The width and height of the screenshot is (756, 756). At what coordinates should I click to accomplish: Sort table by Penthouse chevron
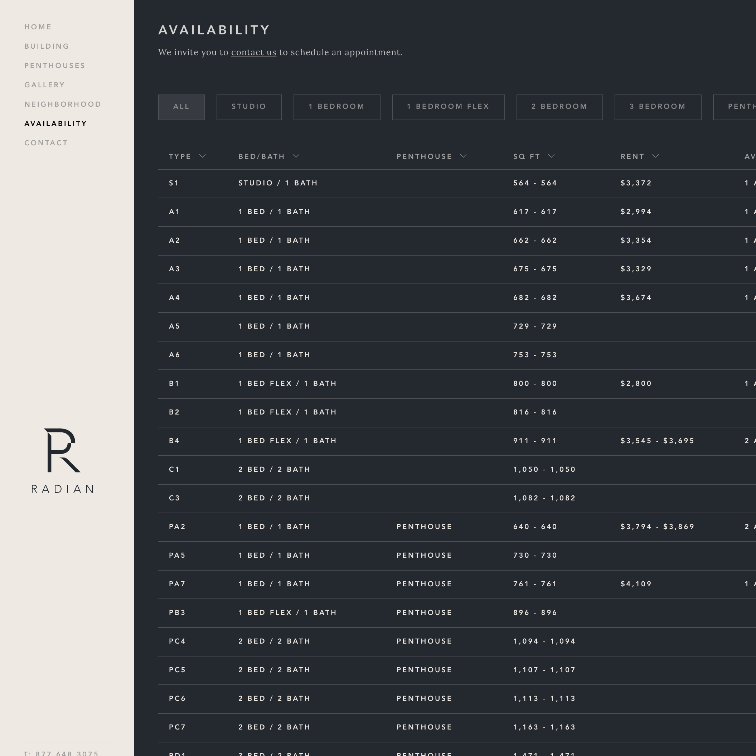click(x=463, y=156)
